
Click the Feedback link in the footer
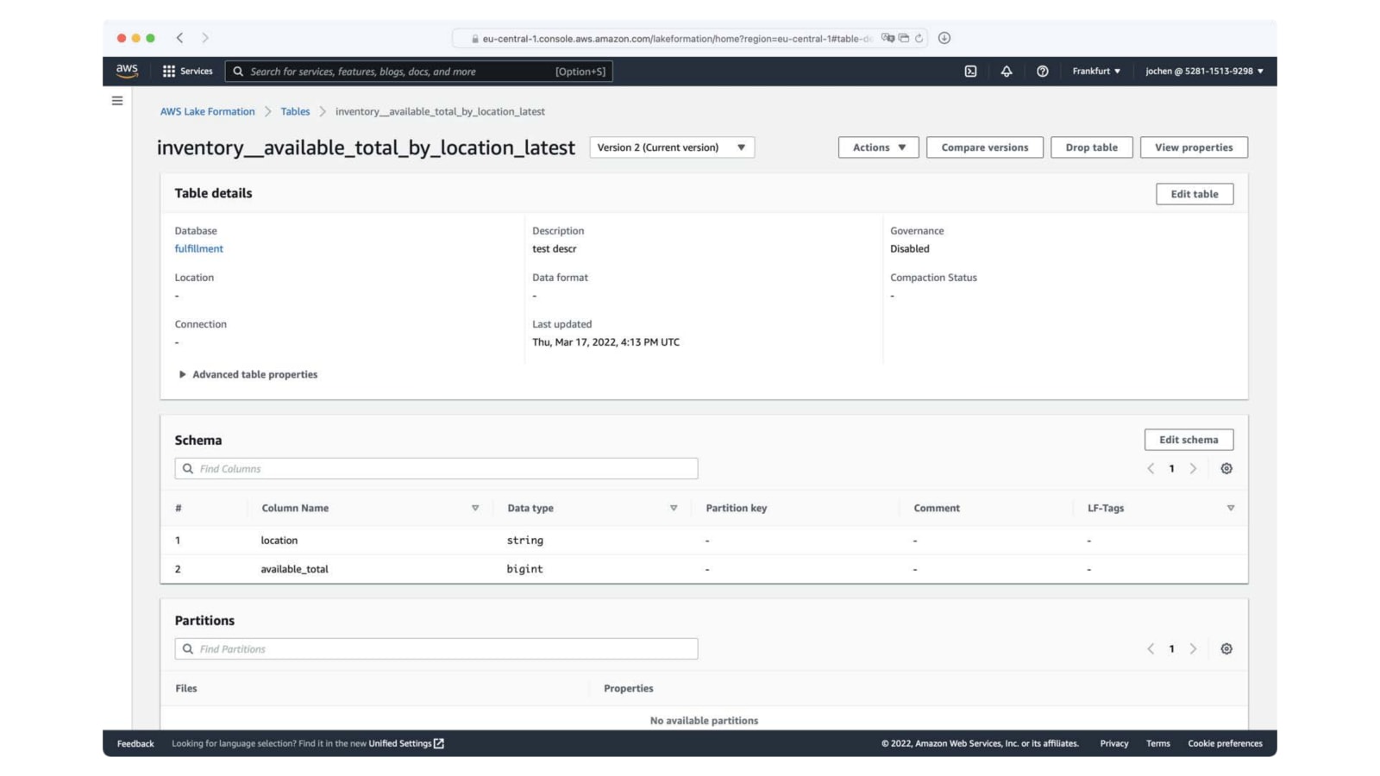[135, 744]
